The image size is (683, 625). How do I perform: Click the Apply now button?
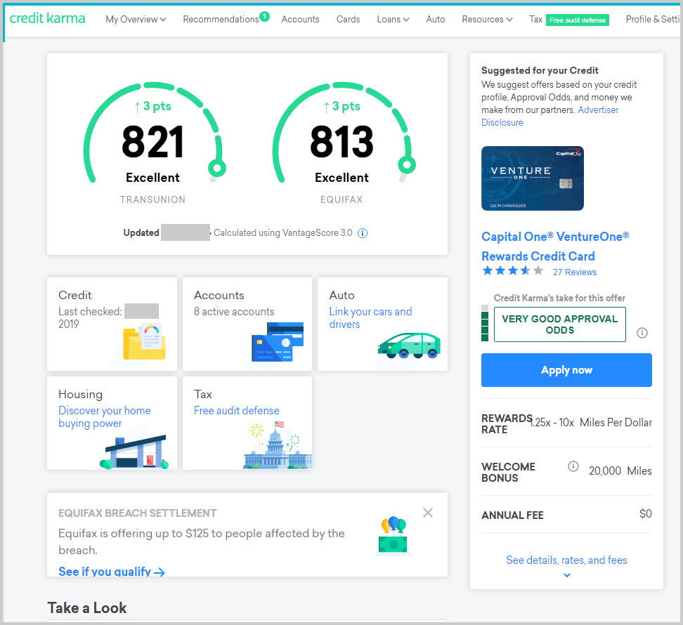(566, 370)
